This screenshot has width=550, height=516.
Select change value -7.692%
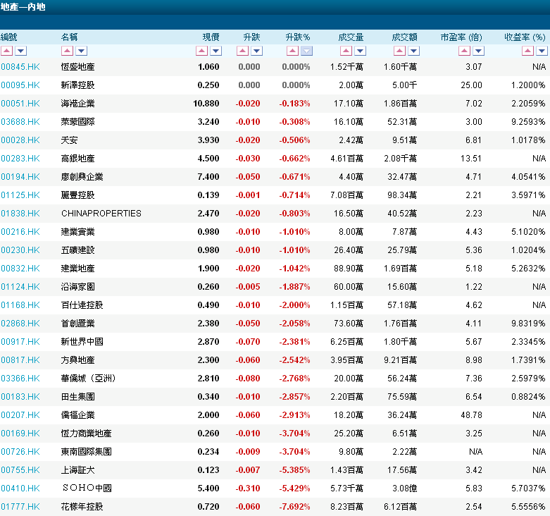[294, 507]
